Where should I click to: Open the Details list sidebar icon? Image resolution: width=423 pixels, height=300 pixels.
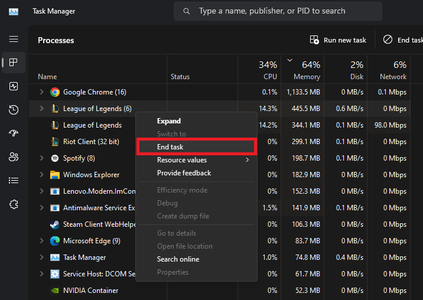[x=14, y=180]
